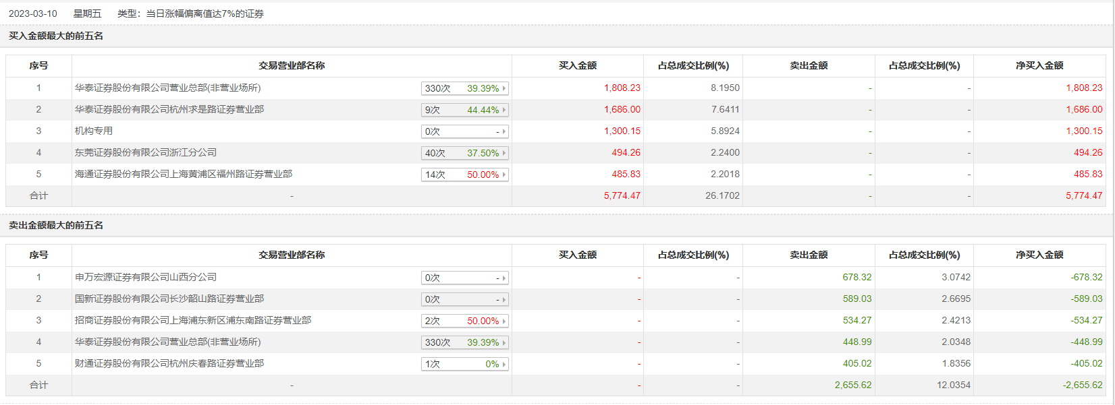Open 华泰证券营业总部 in the top sellers table
Image resolution: width=1115 pixels, height=405 pixels.
167,342
